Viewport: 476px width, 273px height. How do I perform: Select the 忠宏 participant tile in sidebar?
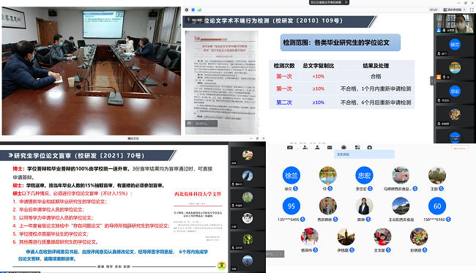coord(455,92)
